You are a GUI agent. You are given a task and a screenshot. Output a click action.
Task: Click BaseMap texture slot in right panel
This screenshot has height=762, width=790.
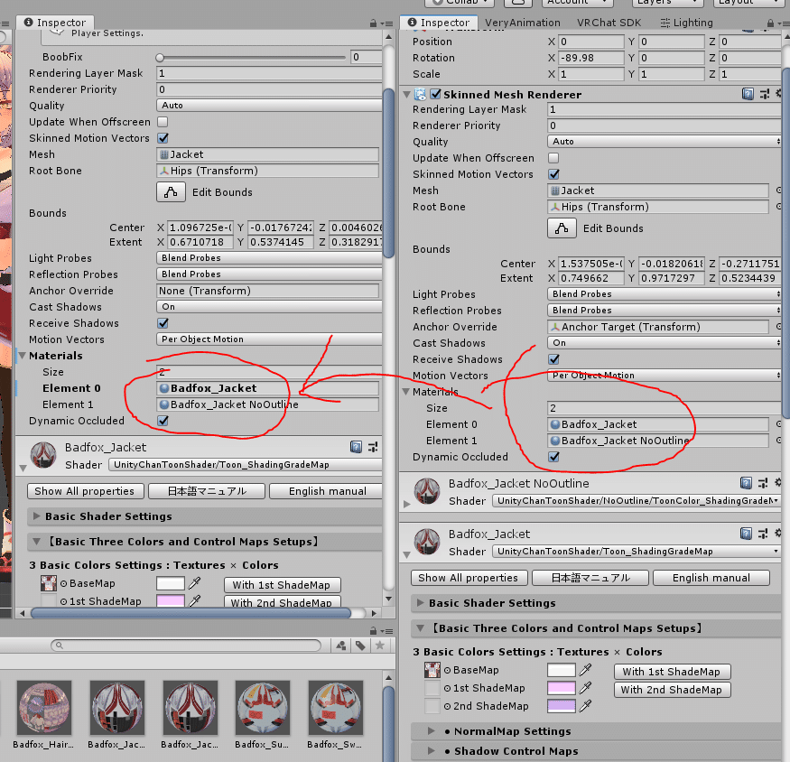coord(432,670)
